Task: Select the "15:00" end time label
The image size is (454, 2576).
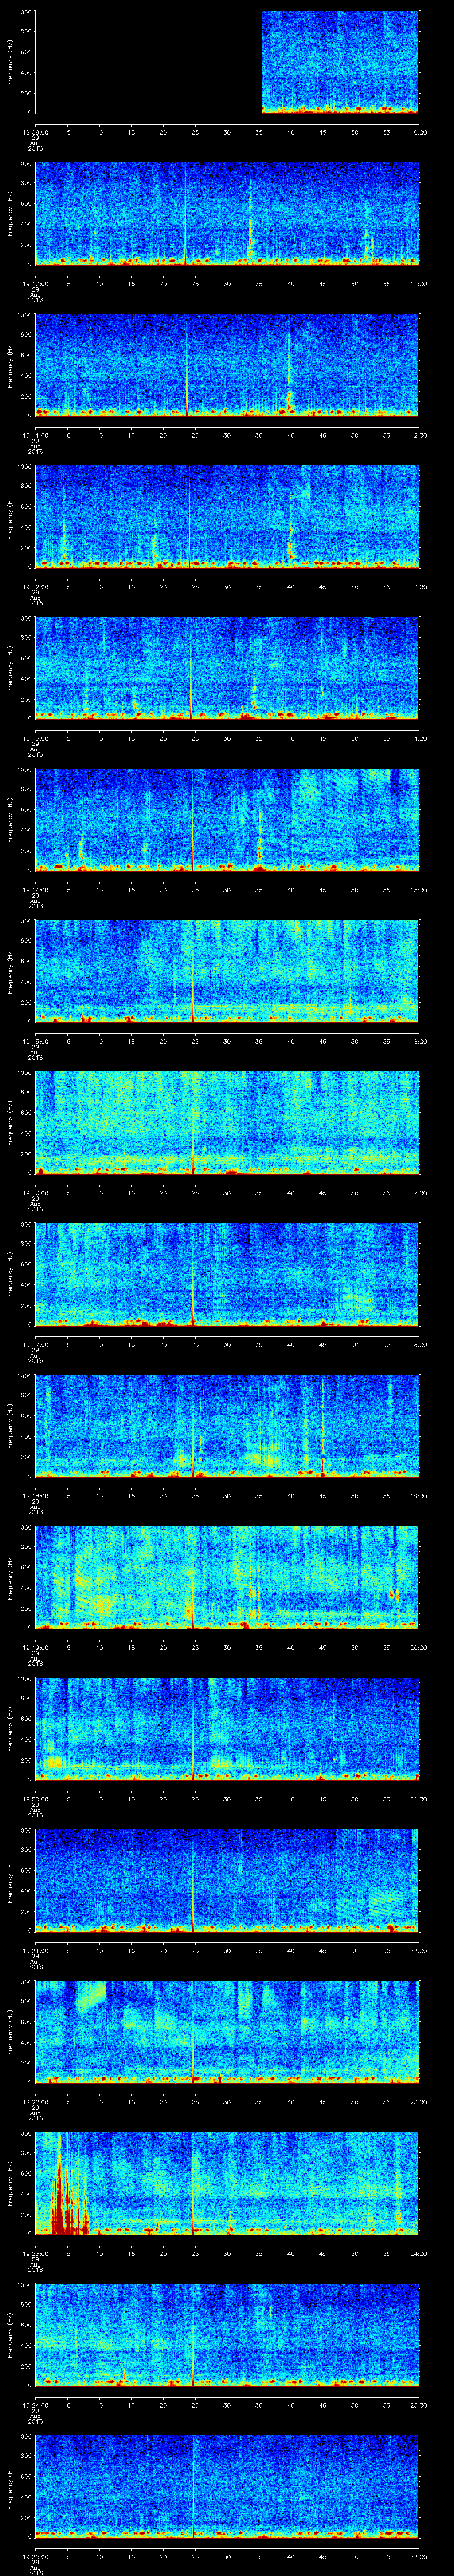Action: 418,890
